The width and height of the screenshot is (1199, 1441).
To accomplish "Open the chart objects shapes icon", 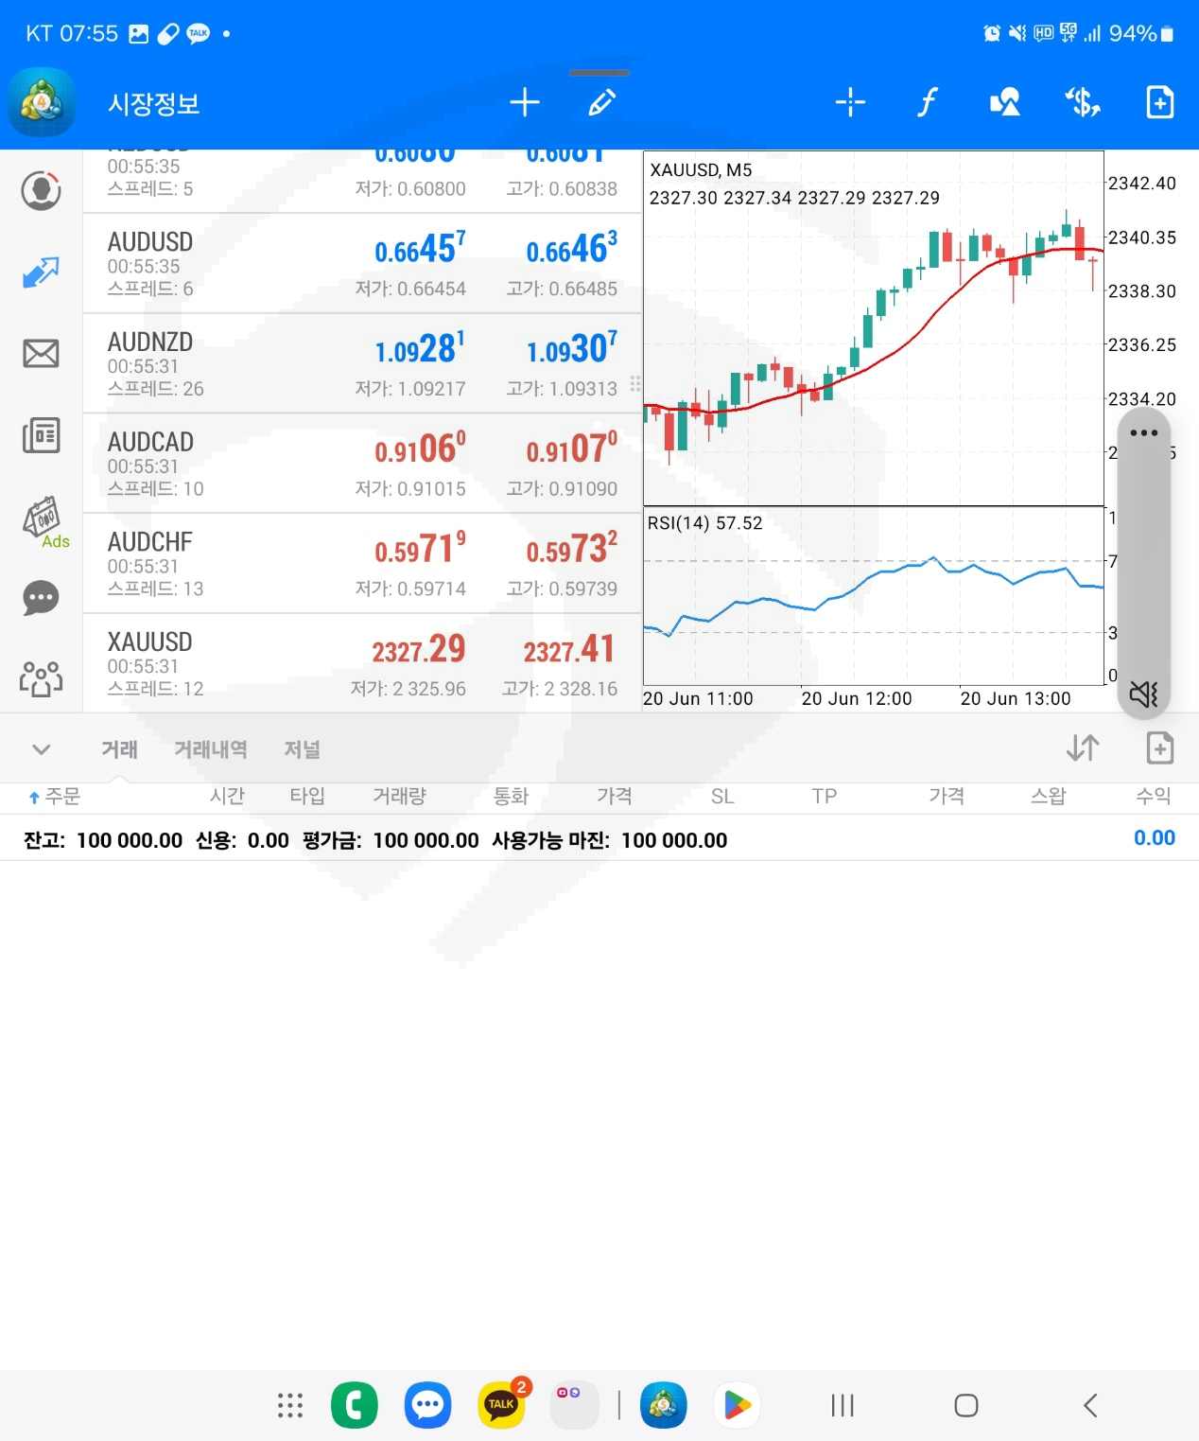I will click(1004, 102).
